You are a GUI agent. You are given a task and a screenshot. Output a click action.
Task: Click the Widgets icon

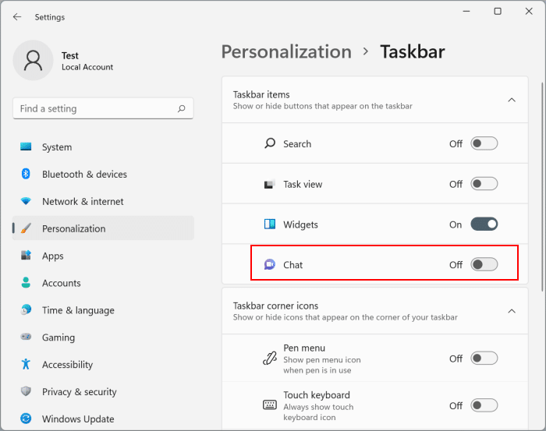270,224
